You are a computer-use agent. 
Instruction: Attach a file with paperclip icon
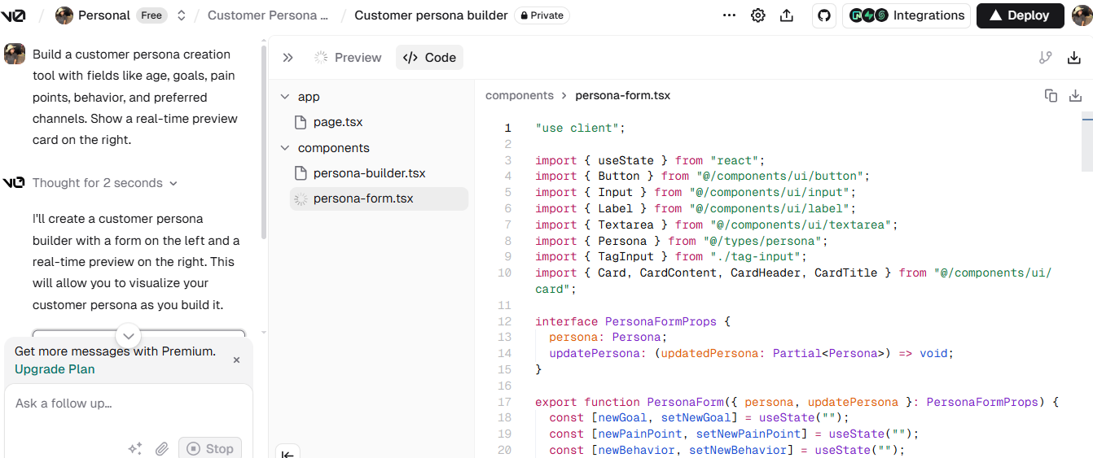(162, 448)
